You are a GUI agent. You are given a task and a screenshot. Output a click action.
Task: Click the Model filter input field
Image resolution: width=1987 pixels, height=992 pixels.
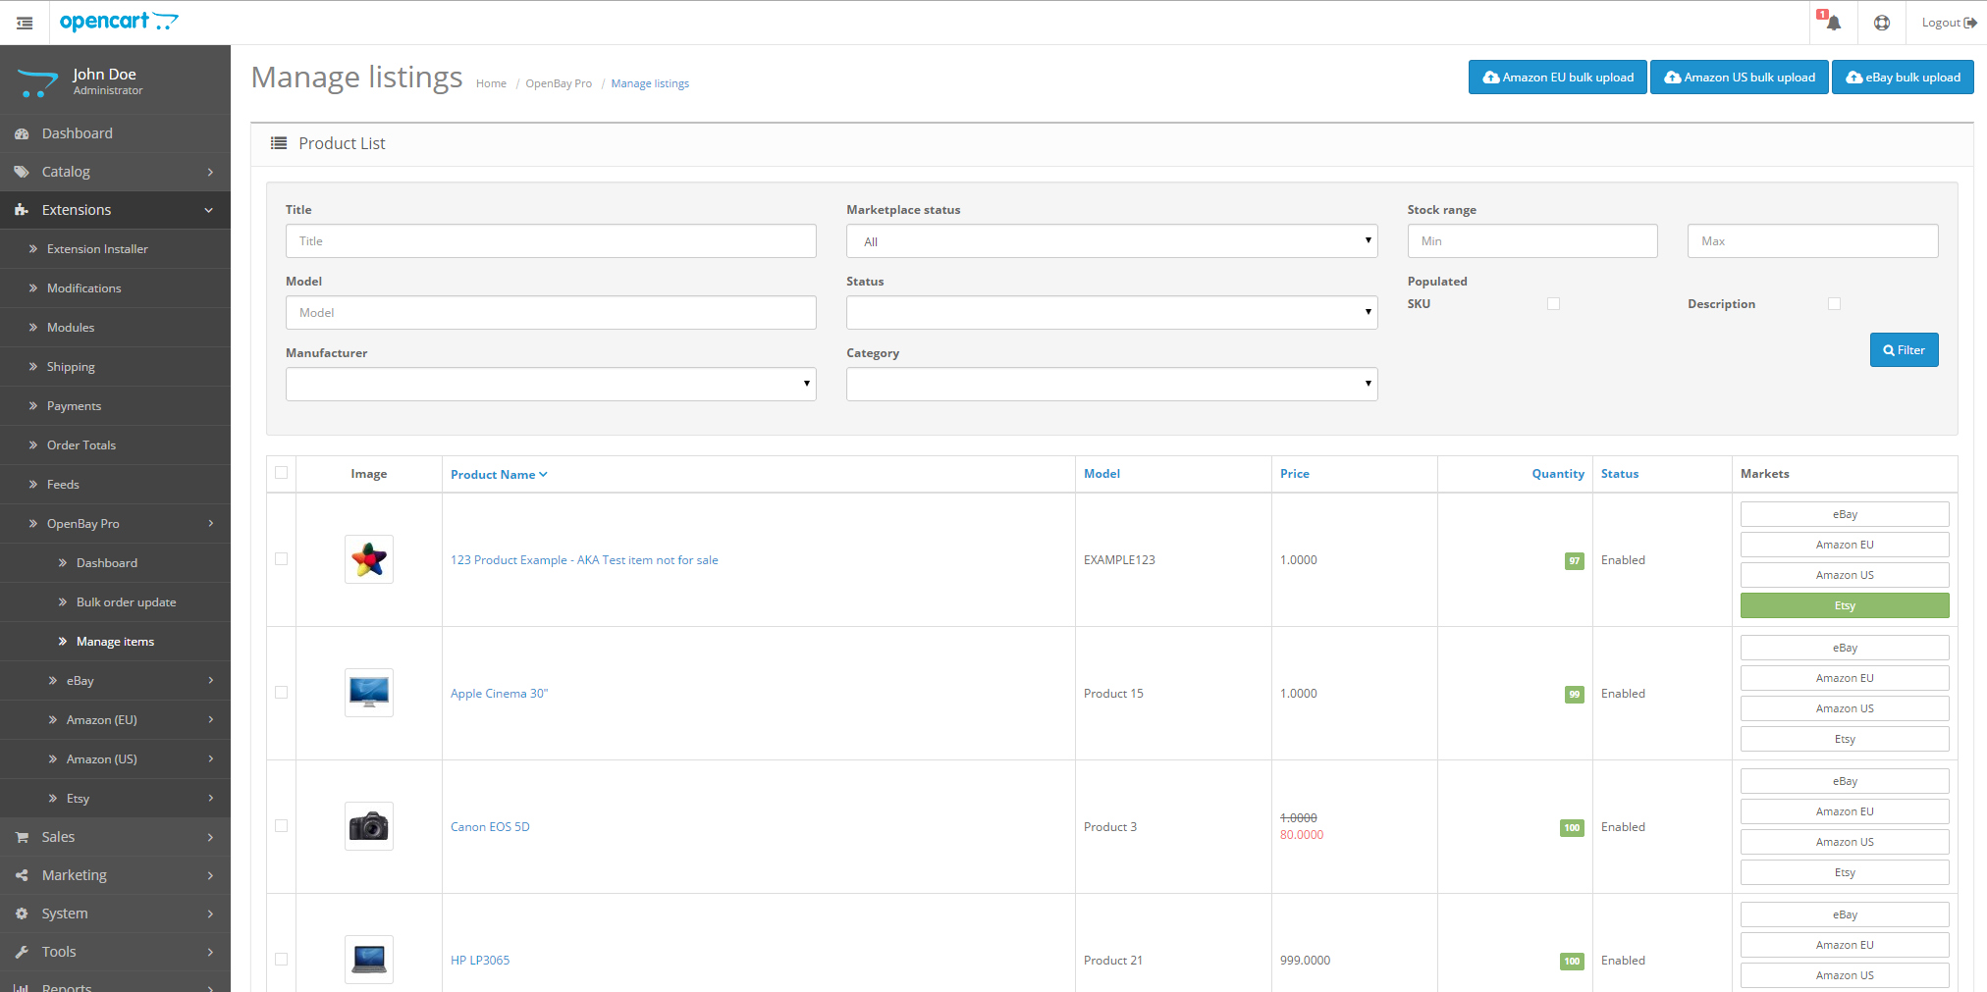pos(551,313)
